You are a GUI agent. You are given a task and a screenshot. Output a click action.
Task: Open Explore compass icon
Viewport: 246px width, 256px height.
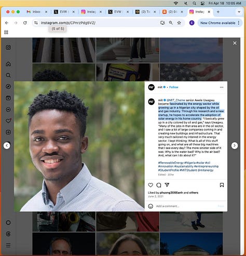[x=8, y=87]
